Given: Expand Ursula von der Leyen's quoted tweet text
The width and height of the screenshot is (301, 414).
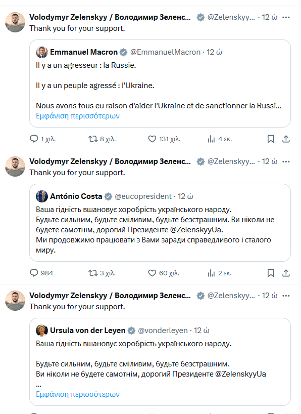Looking at the screenshot, I should click(x=78, y=394).
